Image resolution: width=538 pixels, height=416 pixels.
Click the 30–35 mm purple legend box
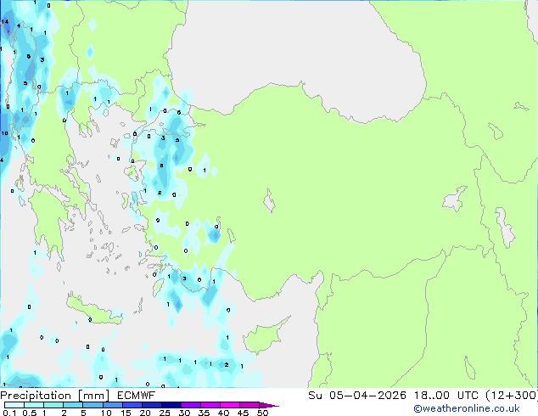[191, 405]
